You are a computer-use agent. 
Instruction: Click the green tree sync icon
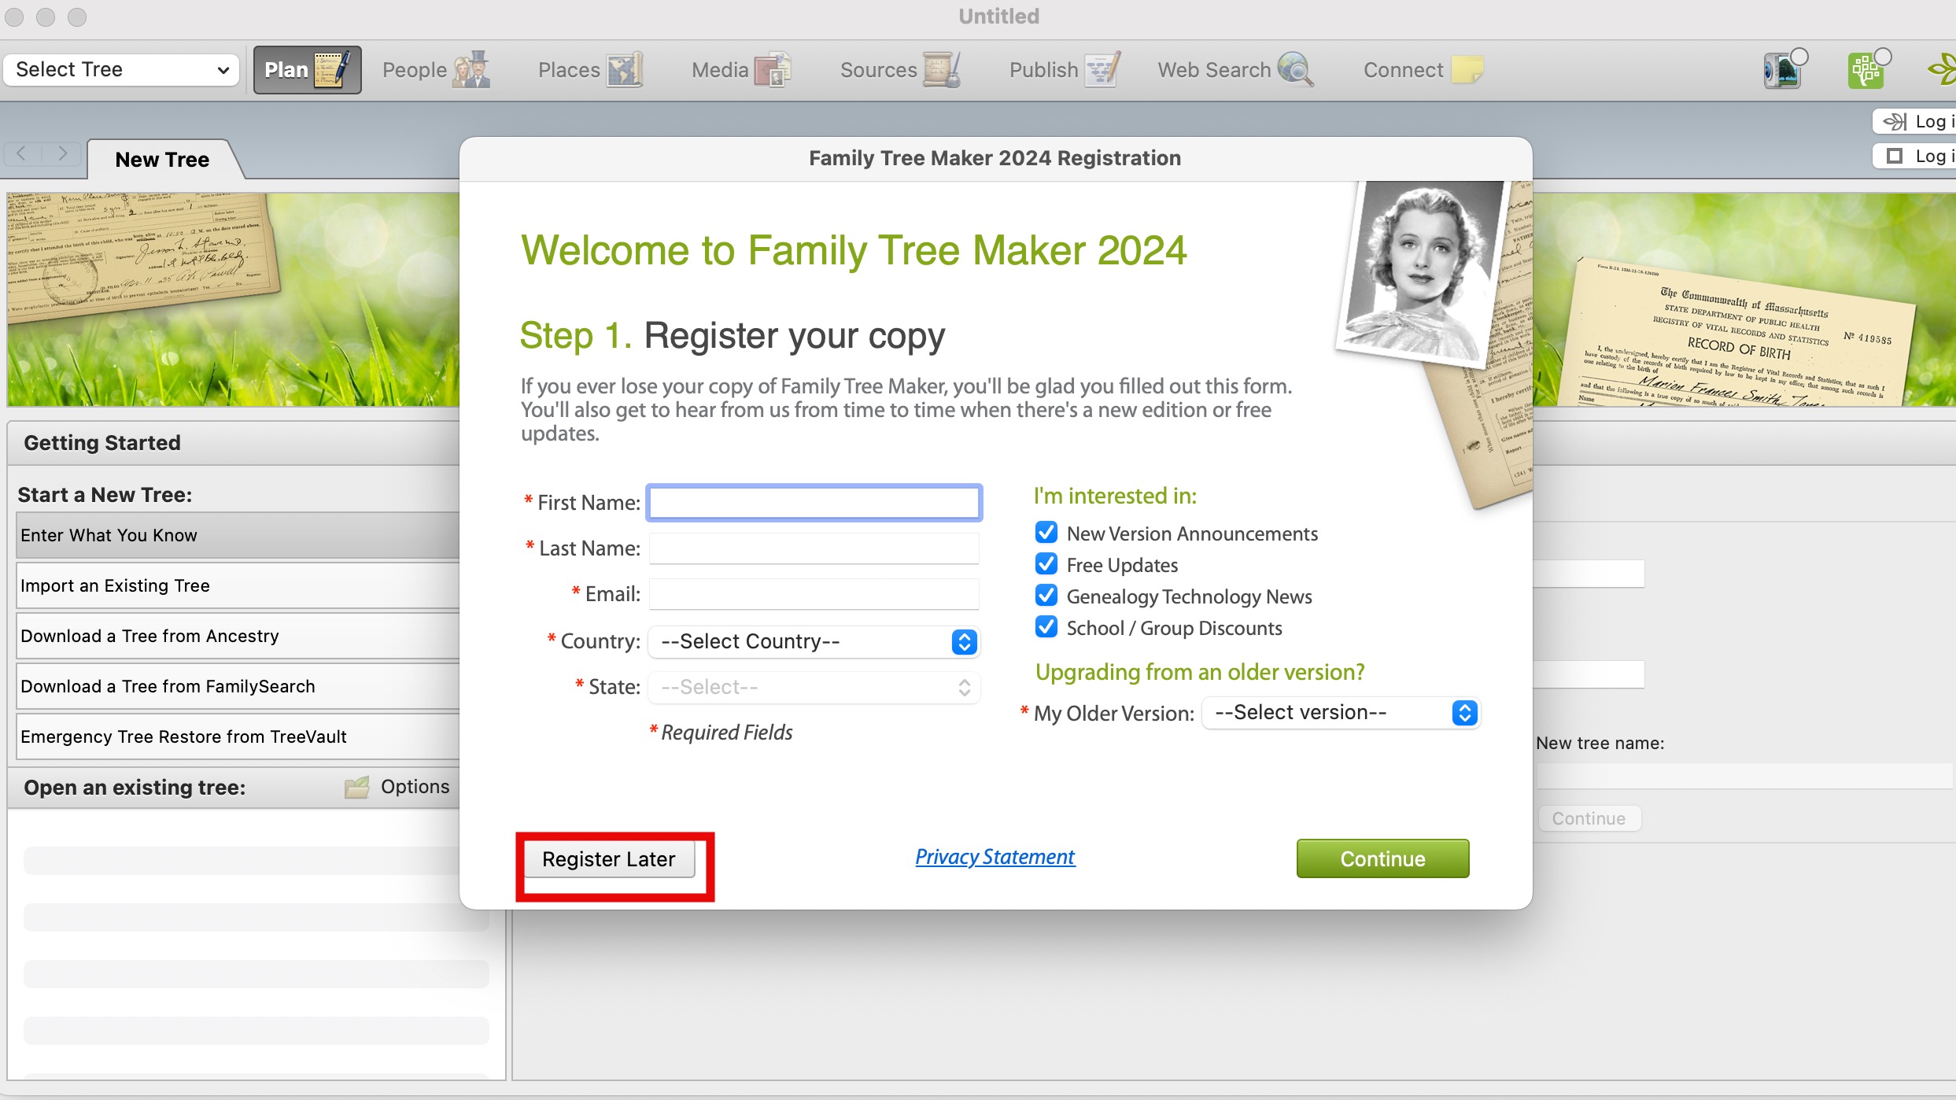[1867, 70]
